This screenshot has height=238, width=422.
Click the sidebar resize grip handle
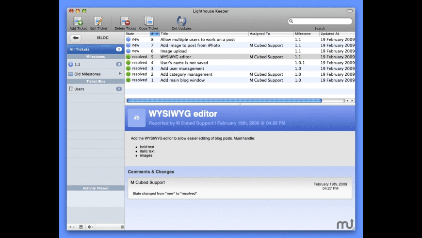click(x=122, y=227)
